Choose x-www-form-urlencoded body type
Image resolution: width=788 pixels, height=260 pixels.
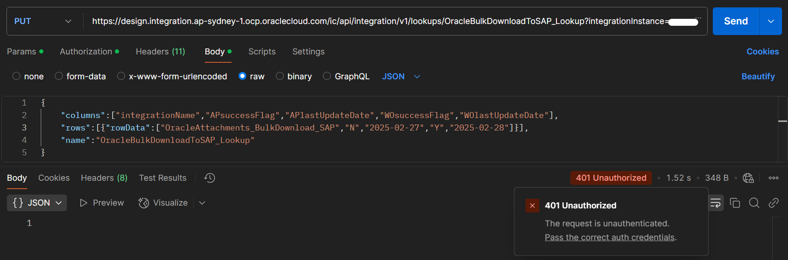pyautogui.click(x=172, y=76)
